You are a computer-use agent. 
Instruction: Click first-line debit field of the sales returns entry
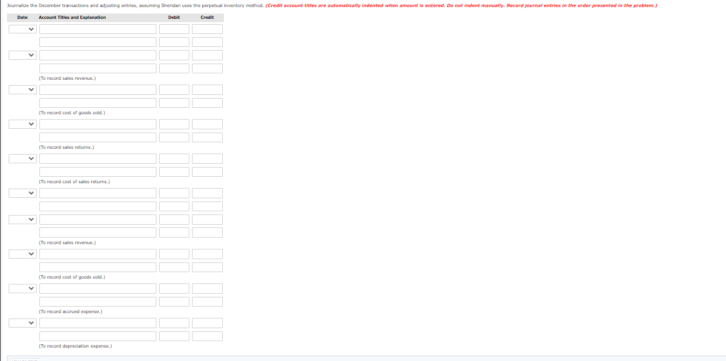(174, 124)
